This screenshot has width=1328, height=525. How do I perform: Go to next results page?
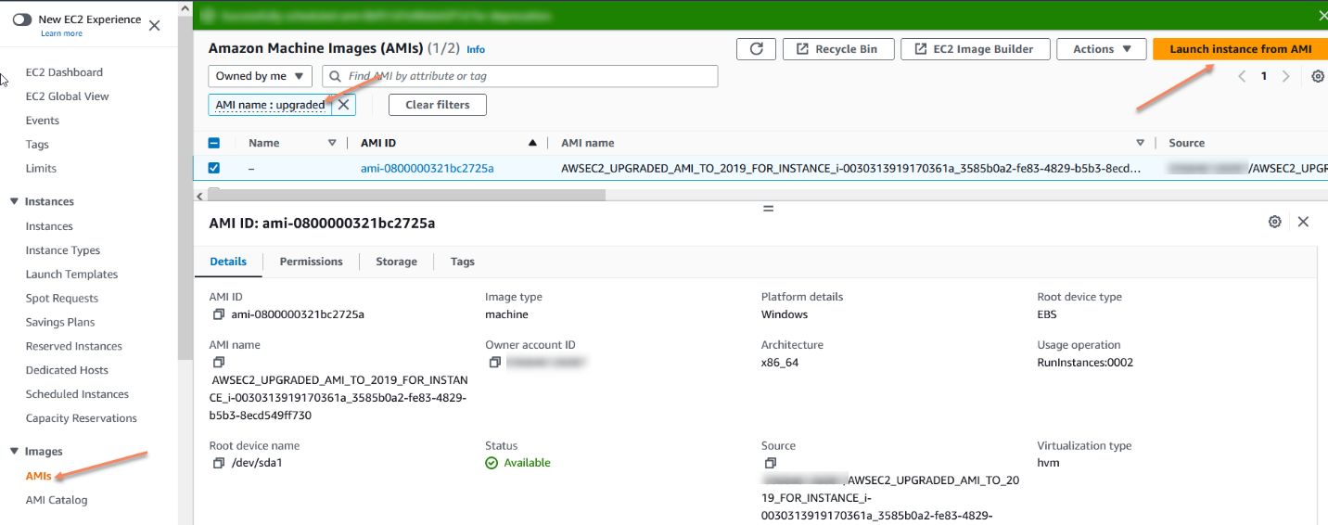[1285, 76]
